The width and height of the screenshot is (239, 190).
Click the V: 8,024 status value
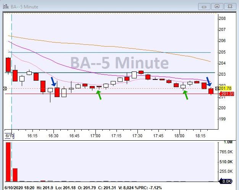click(126, 188)
